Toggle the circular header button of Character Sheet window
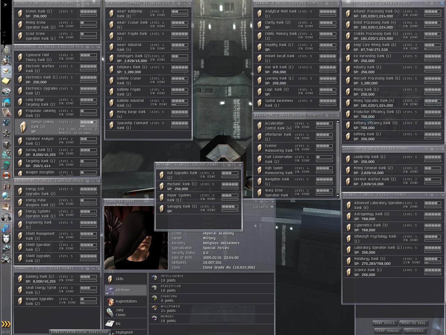 point(261,201)
